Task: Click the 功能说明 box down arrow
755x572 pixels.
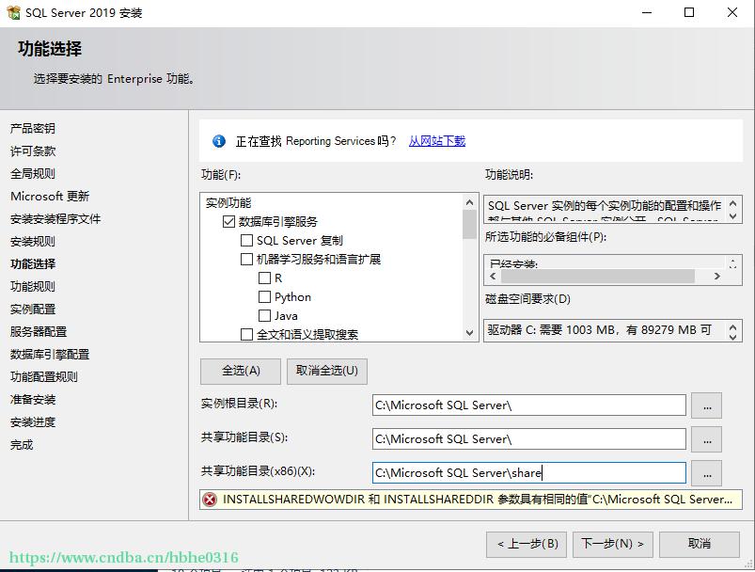Action: coord(732,216)
